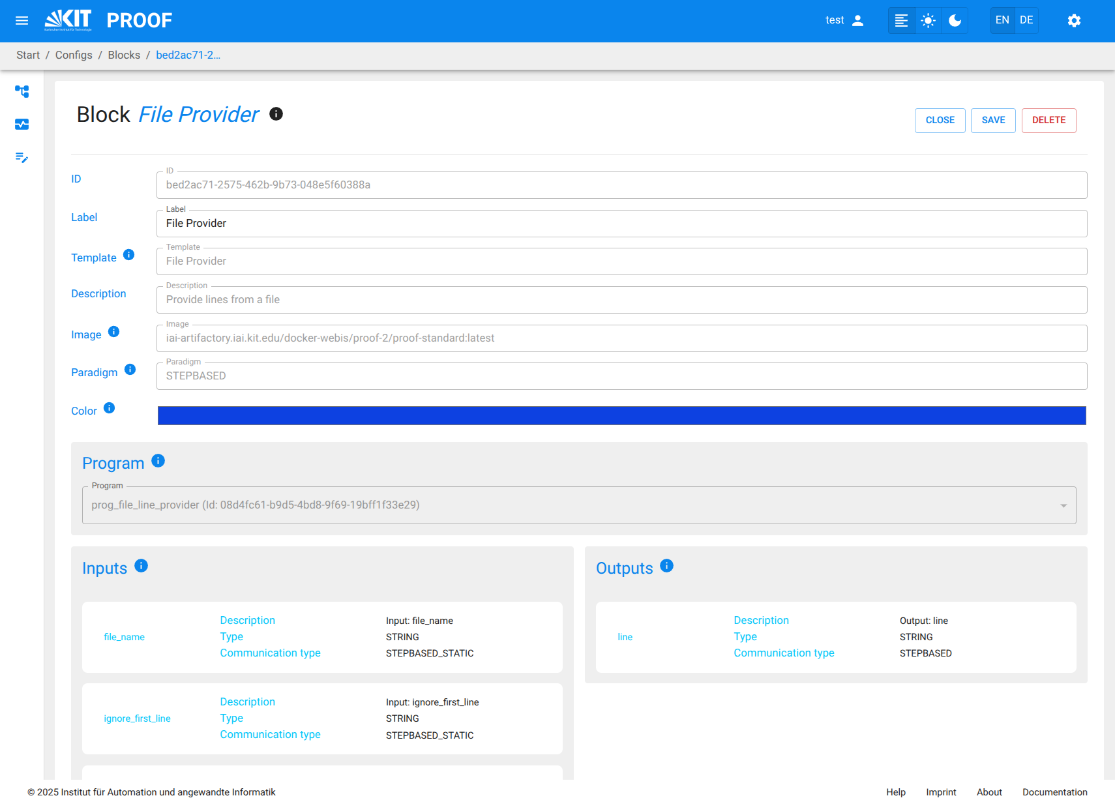Expand Communication type for the line output
This screenshot has height=798, width=1115.
[784, 653]
